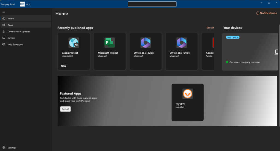Open the Notifications link
This screenshot has height=151, width=280.
(x=266, y=13)
